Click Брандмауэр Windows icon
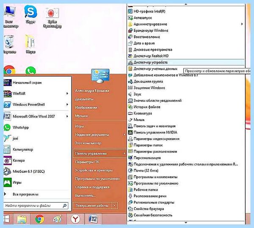Viewport: 254px width, 228px height. click(130, 31)
